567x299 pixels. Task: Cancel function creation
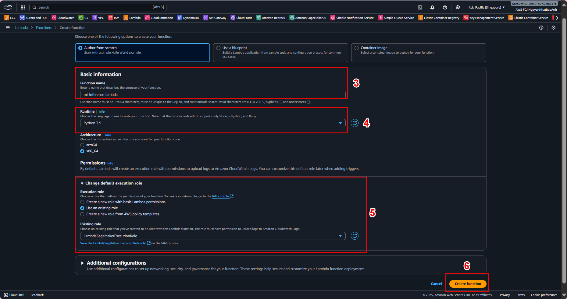pos(436,284)
